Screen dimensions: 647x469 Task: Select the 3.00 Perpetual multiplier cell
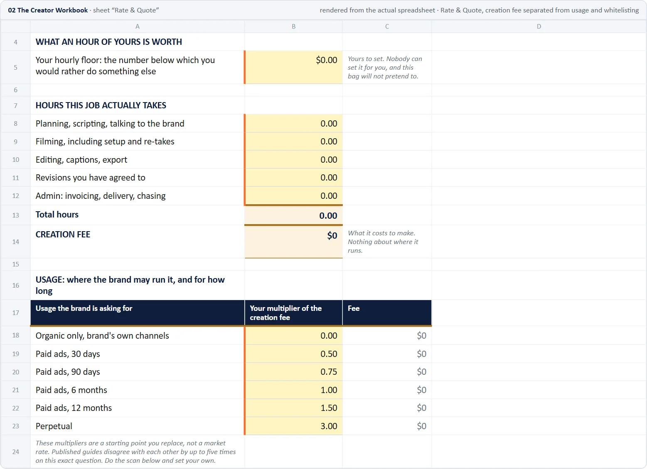click(x=294, y=426)
